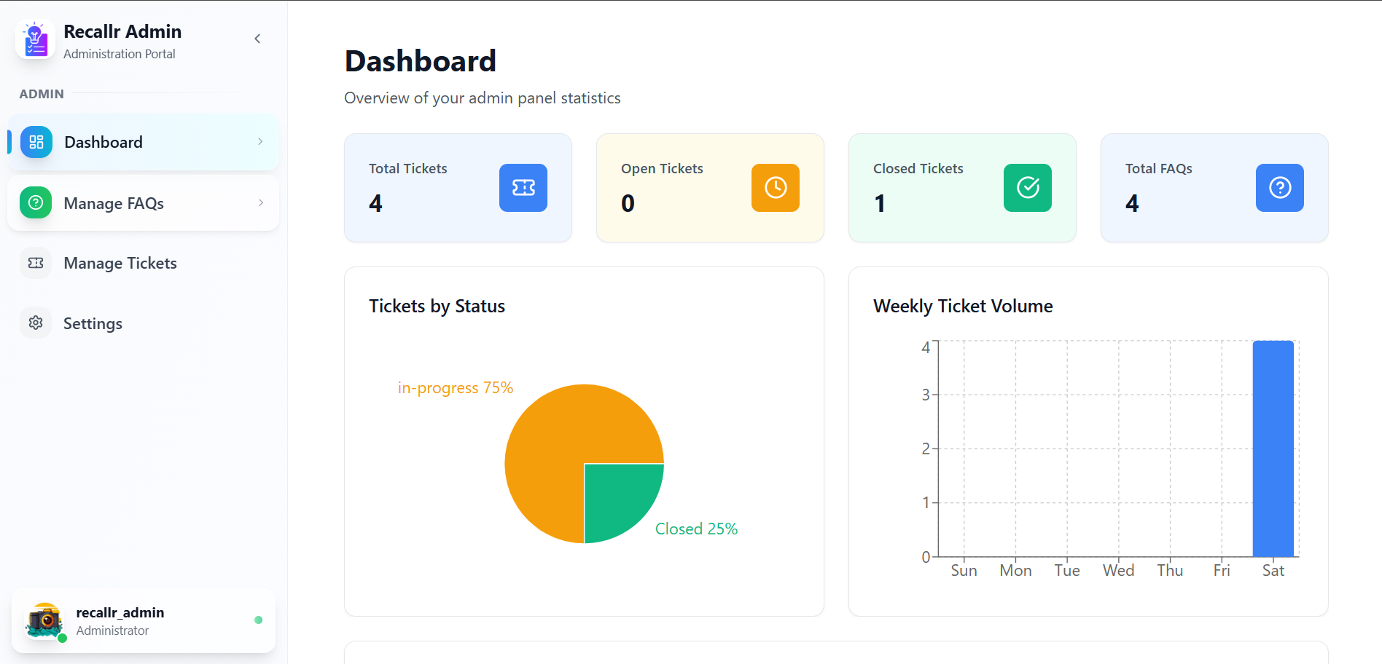Click the orange Open Tickets clock icon
This screenshot has width=1382, height=664.
[x=775, y=188]
